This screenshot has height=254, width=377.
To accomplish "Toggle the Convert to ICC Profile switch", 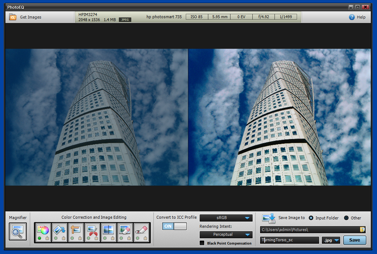I will pos(174,226).
